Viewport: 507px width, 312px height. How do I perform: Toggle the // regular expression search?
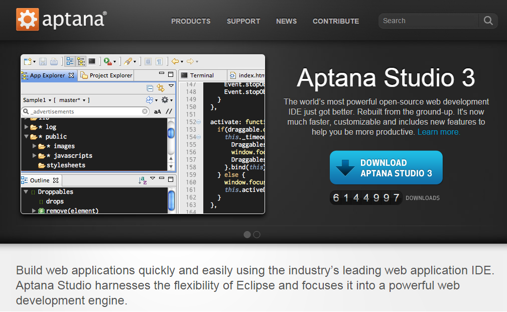(x=169, y=112)
